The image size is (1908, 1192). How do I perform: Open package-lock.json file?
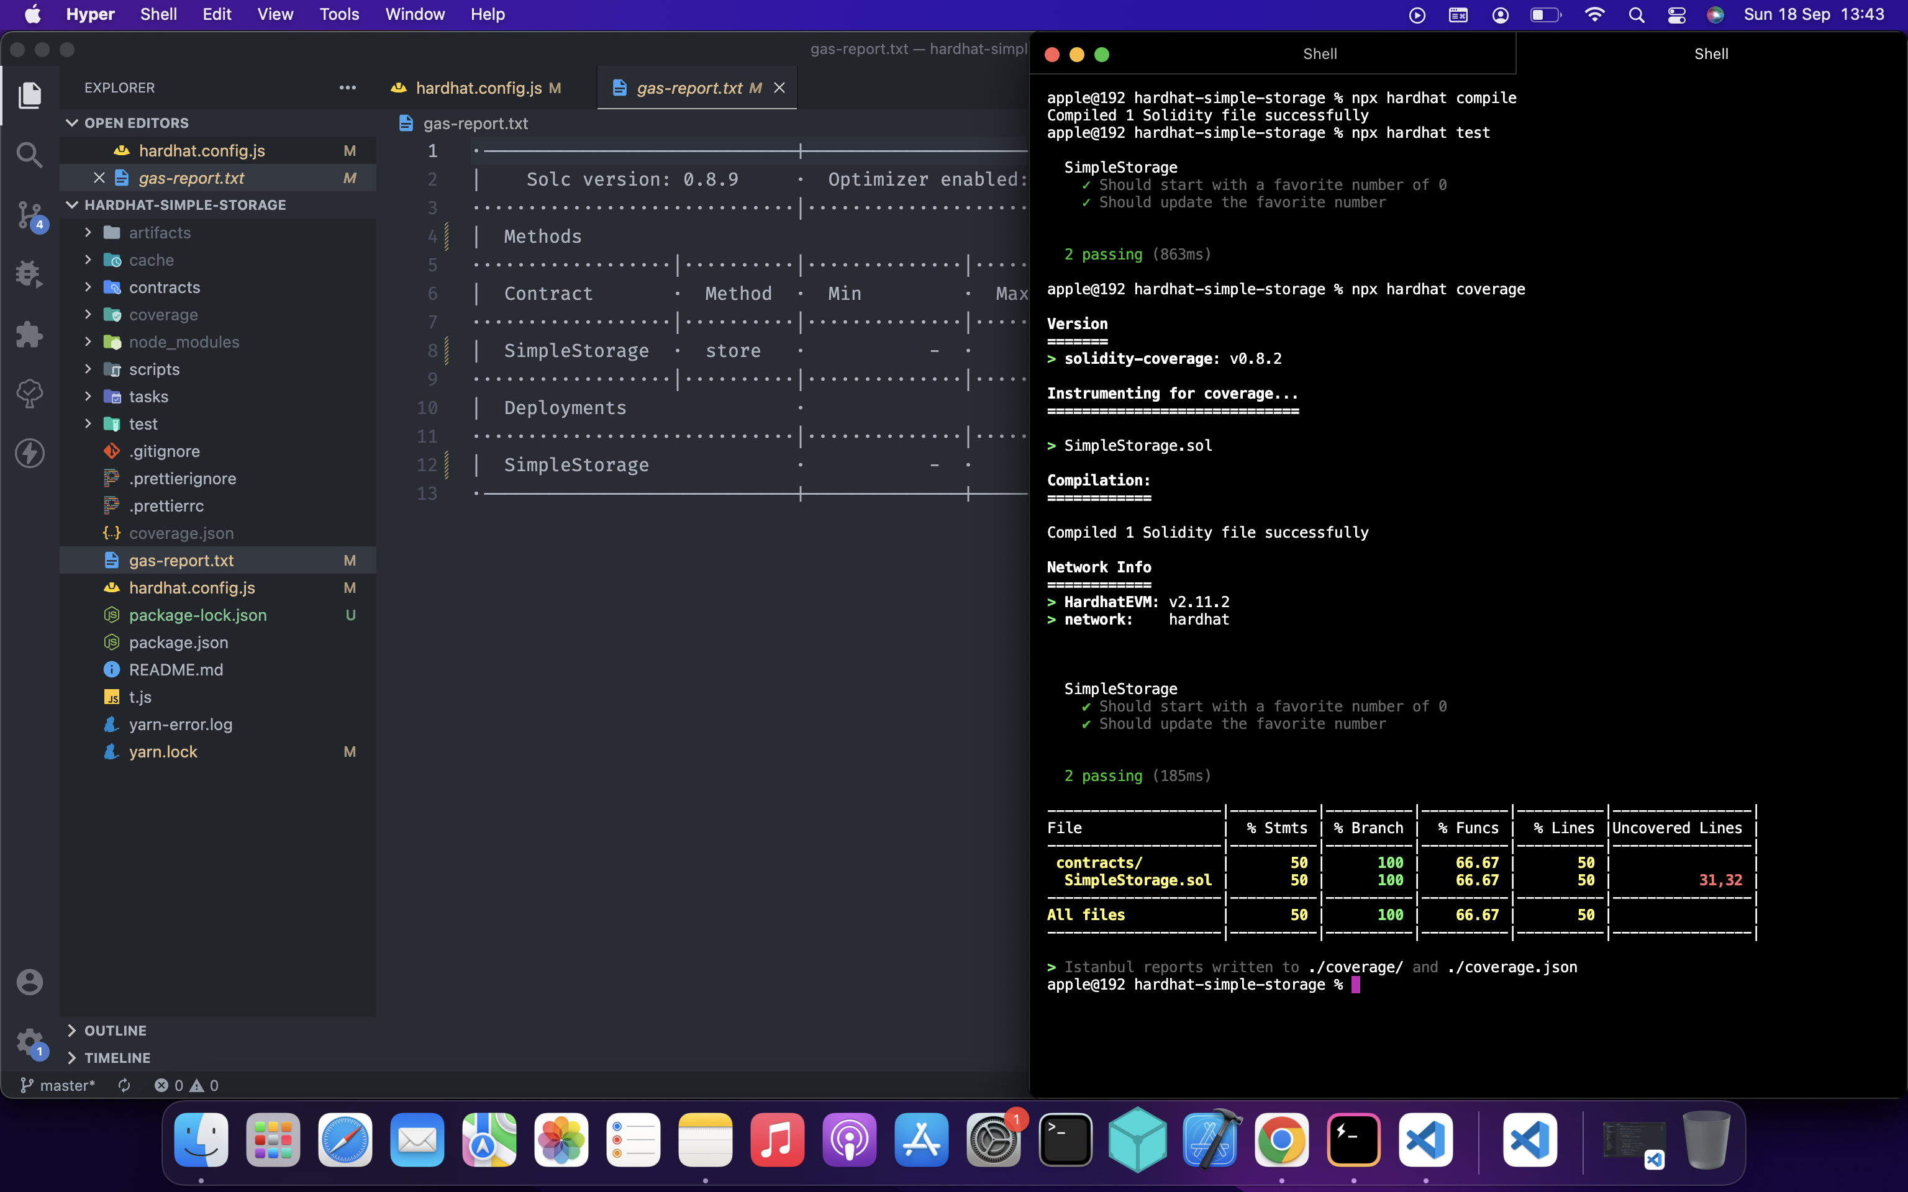(x=219, y=615)
